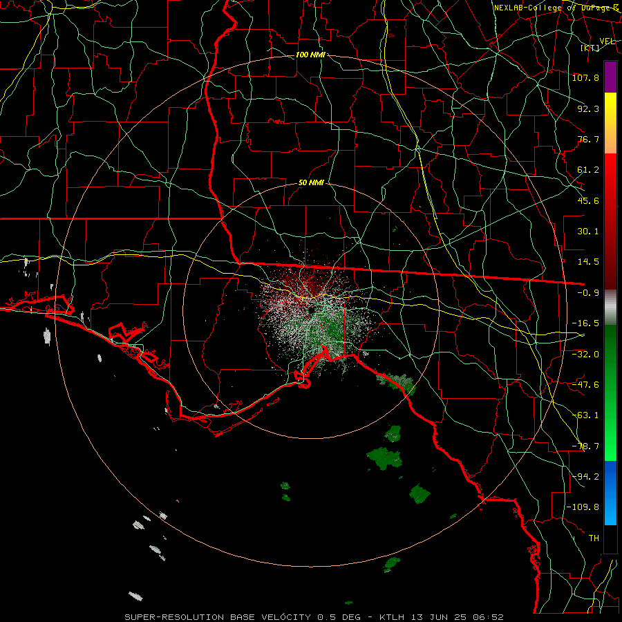This screenshot has width=622, height=622.
Task: Click the -63.1 velocity scale value
Action: pos(585,415)
